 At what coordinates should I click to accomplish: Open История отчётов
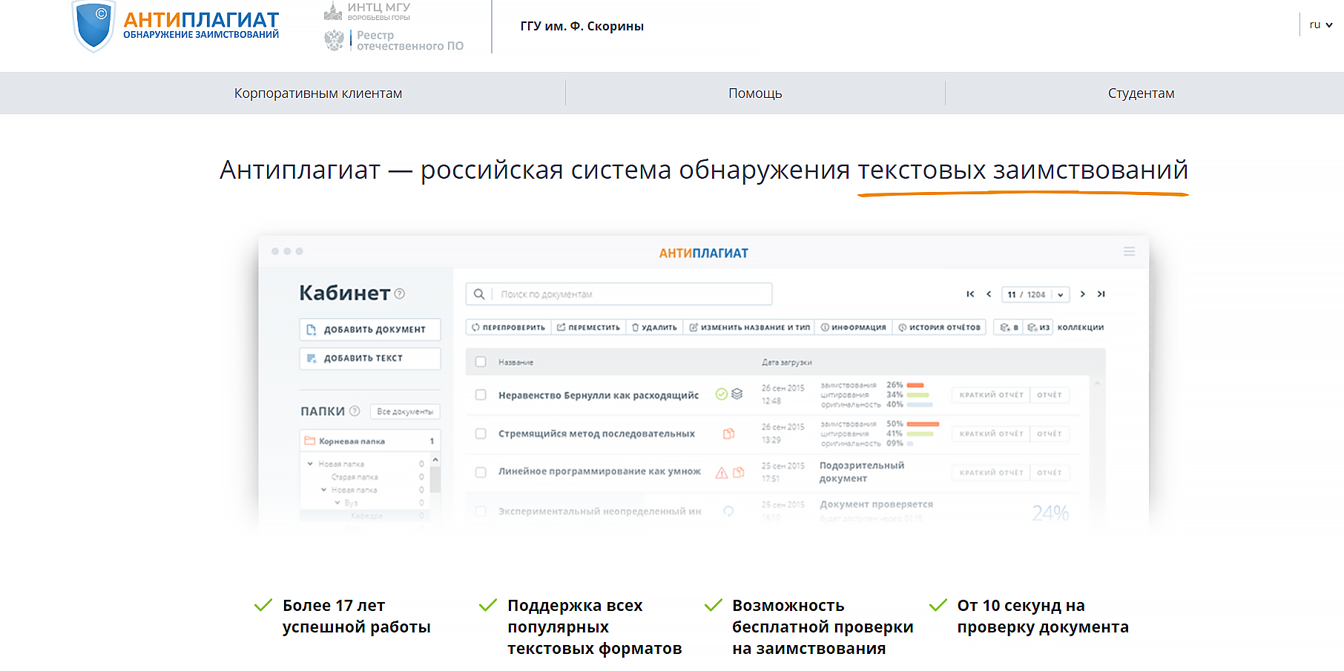tap(938, 327)
